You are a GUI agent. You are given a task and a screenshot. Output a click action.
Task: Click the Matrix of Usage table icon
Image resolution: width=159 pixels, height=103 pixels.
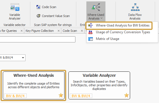tap(91, 39)
